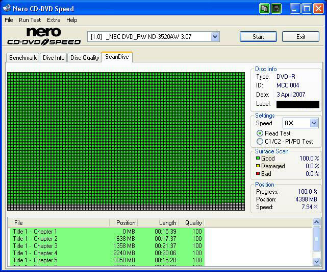
Task: Click the copy-to-clipboard icon in title bar
Action: pos(264,9)
